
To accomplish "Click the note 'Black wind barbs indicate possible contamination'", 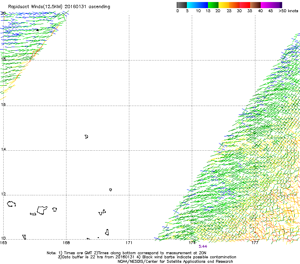I will pyautogui.click(x=189, y=257).
